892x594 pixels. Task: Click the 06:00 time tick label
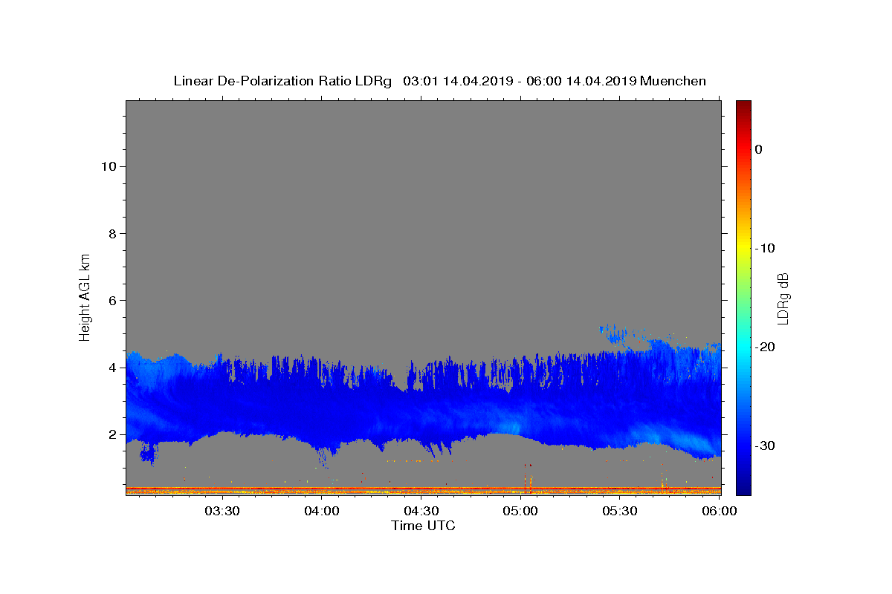tap(720, 511)
